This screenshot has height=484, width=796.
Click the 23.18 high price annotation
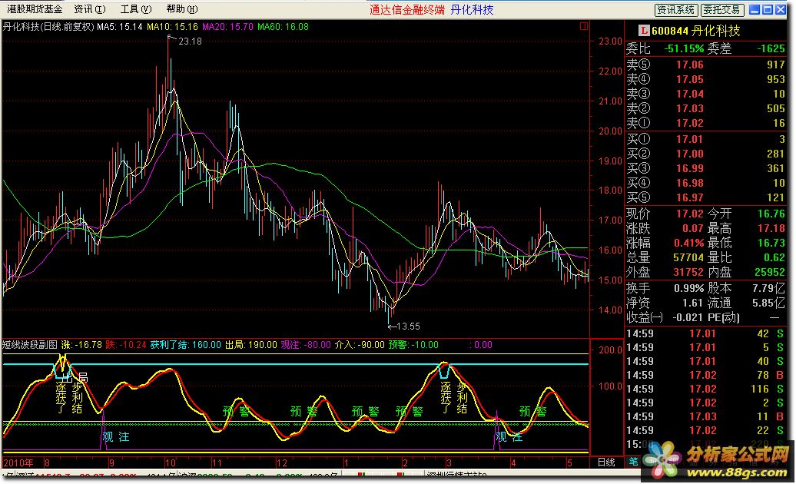[190, 41]
